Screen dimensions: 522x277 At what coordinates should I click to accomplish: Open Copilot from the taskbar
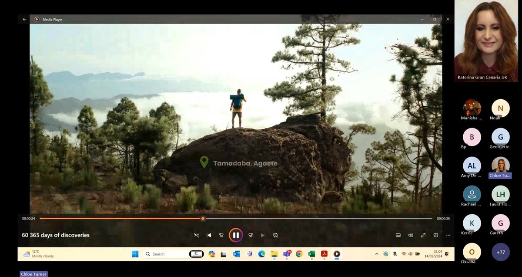point(212,254)
